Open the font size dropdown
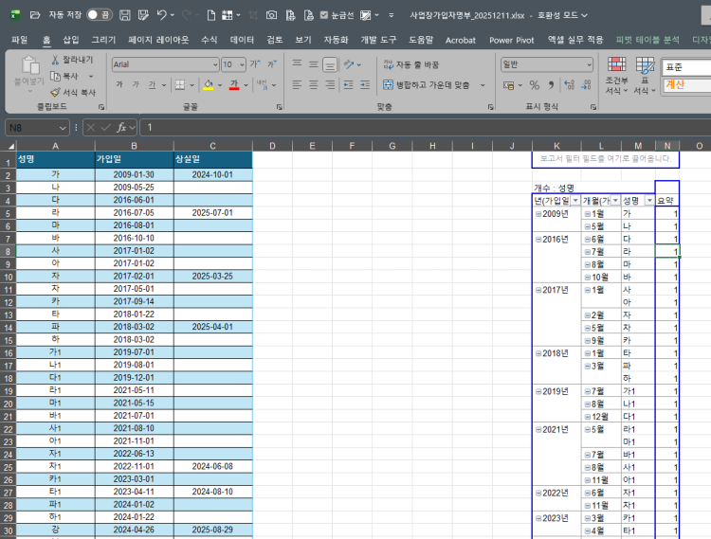The image size is (711, 539). [242, 64]
